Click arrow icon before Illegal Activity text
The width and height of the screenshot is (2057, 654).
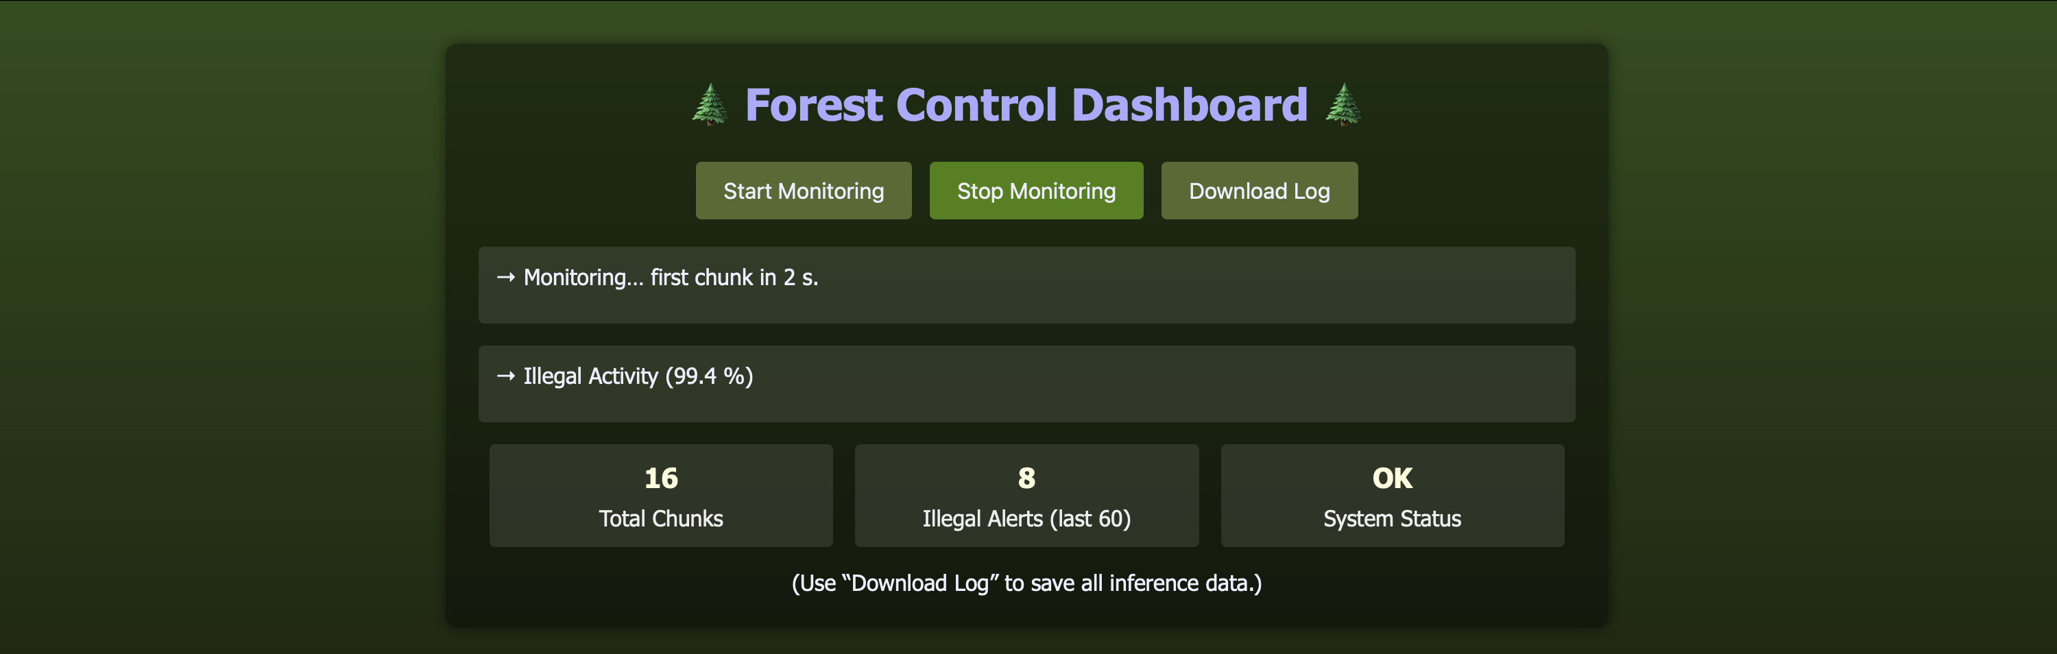click(505, 376)
